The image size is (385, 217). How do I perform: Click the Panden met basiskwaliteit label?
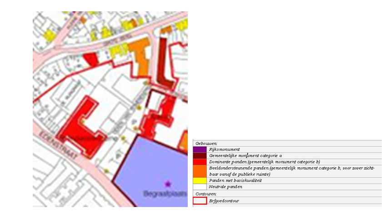tap(235, 180)
